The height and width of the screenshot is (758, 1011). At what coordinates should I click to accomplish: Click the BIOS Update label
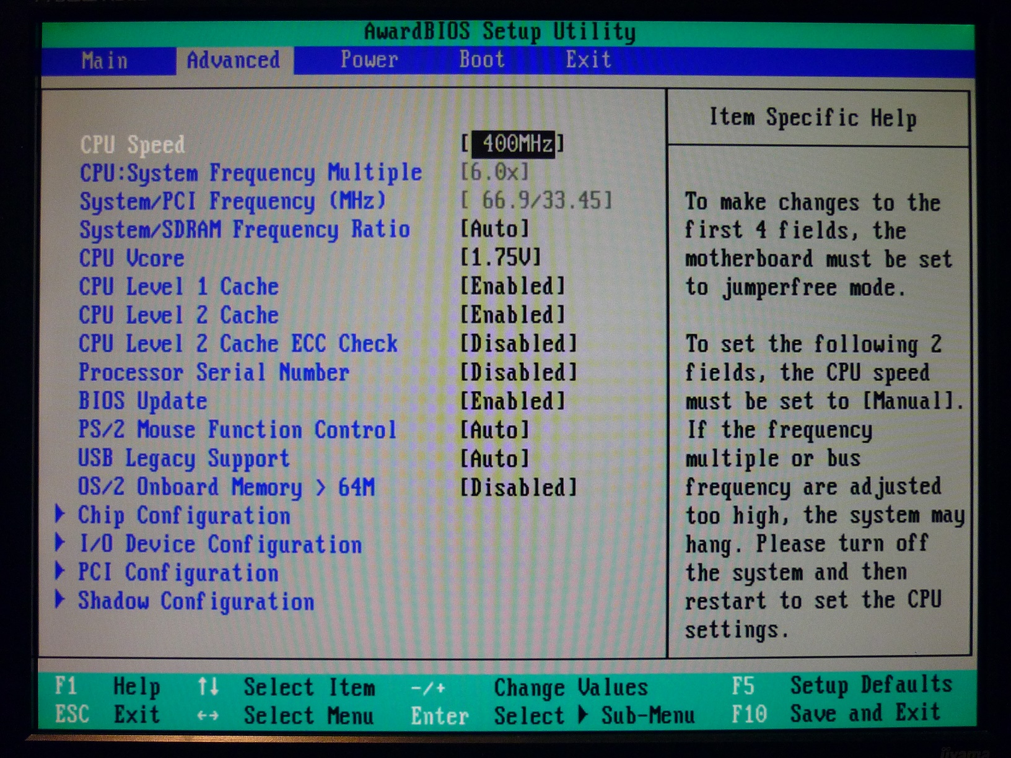point(142,401)
